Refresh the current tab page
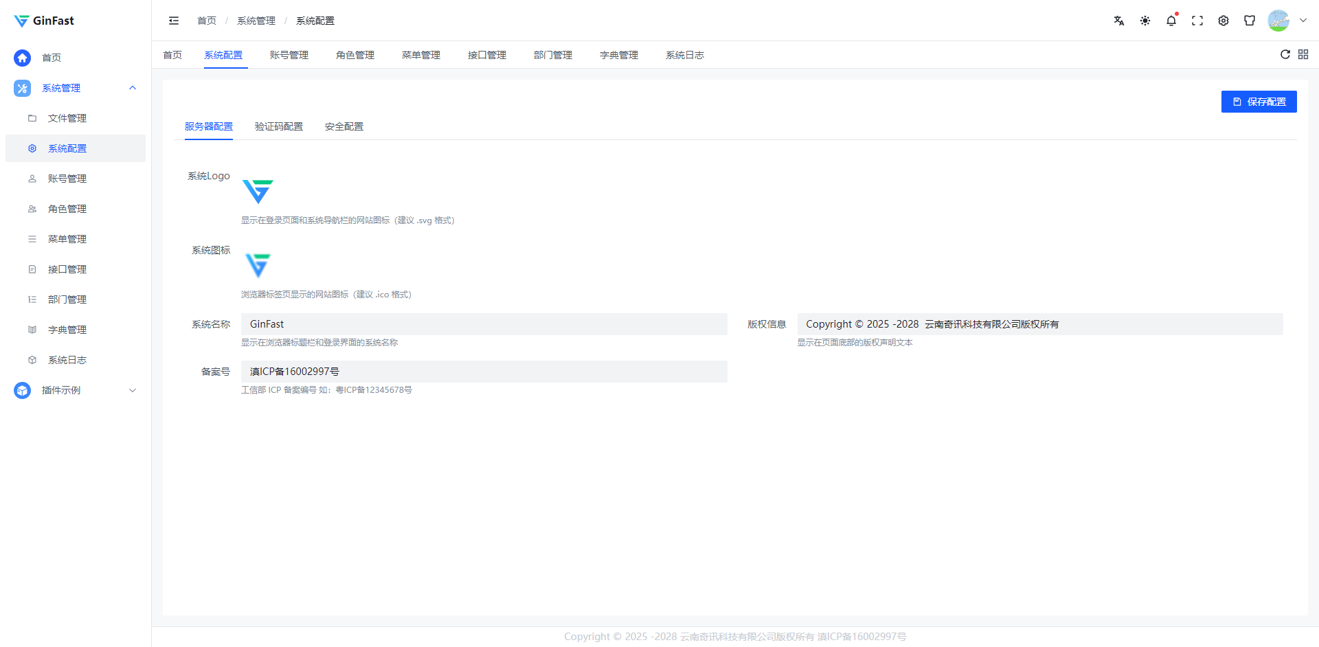The width and height of the screenshot is (1319, 647). coord(1285,54)
